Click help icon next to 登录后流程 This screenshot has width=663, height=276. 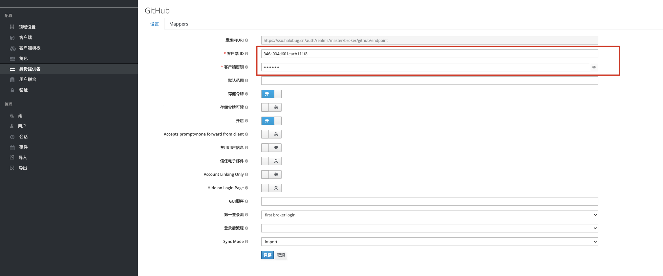pyautogui.click(x=246, y=228)
